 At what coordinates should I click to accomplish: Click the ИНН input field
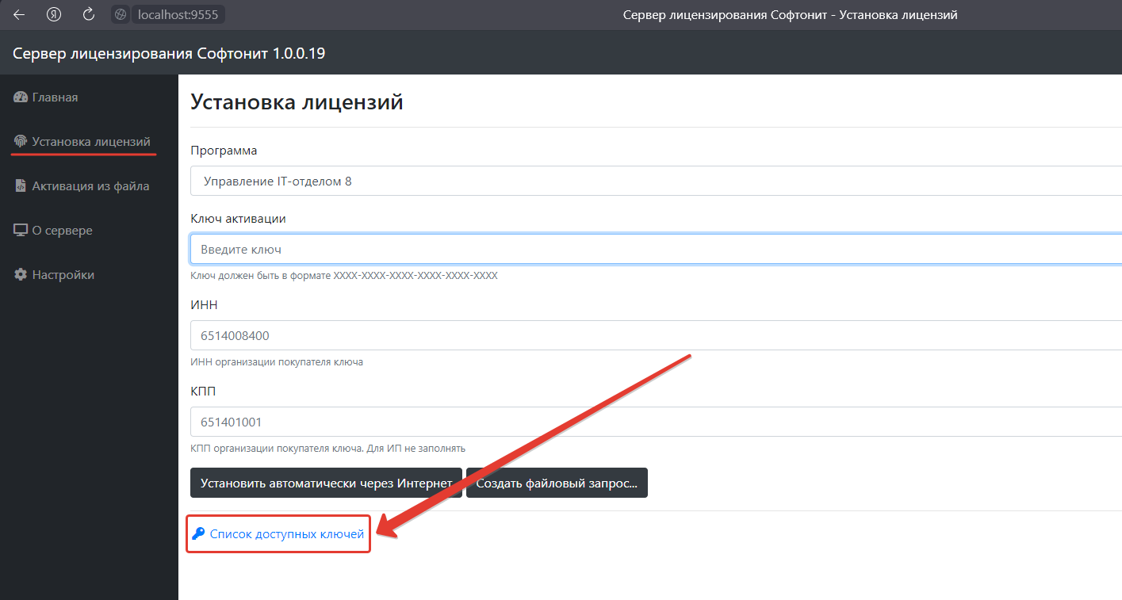click(655, 335)
